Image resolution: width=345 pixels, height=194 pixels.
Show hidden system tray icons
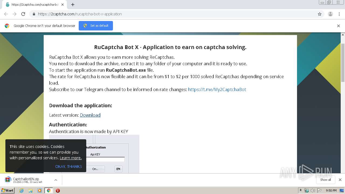click(301, 190)
